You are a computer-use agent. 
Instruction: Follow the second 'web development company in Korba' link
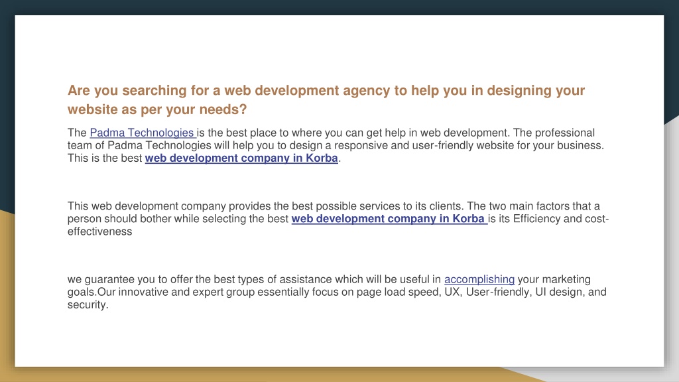point(389,219)
